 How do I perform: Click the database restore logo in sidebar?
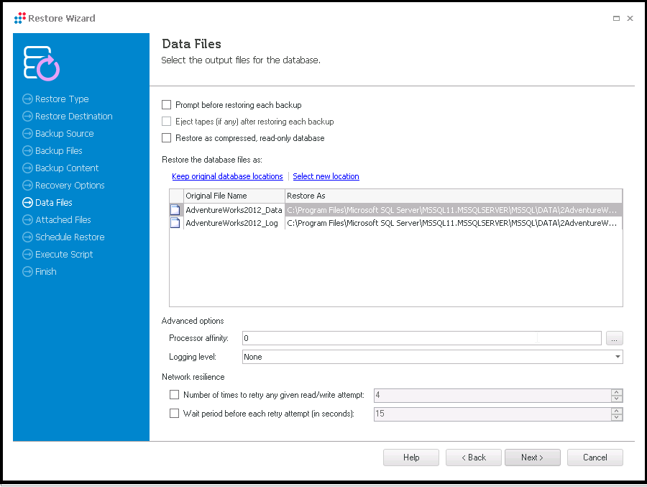pos(41,63)
